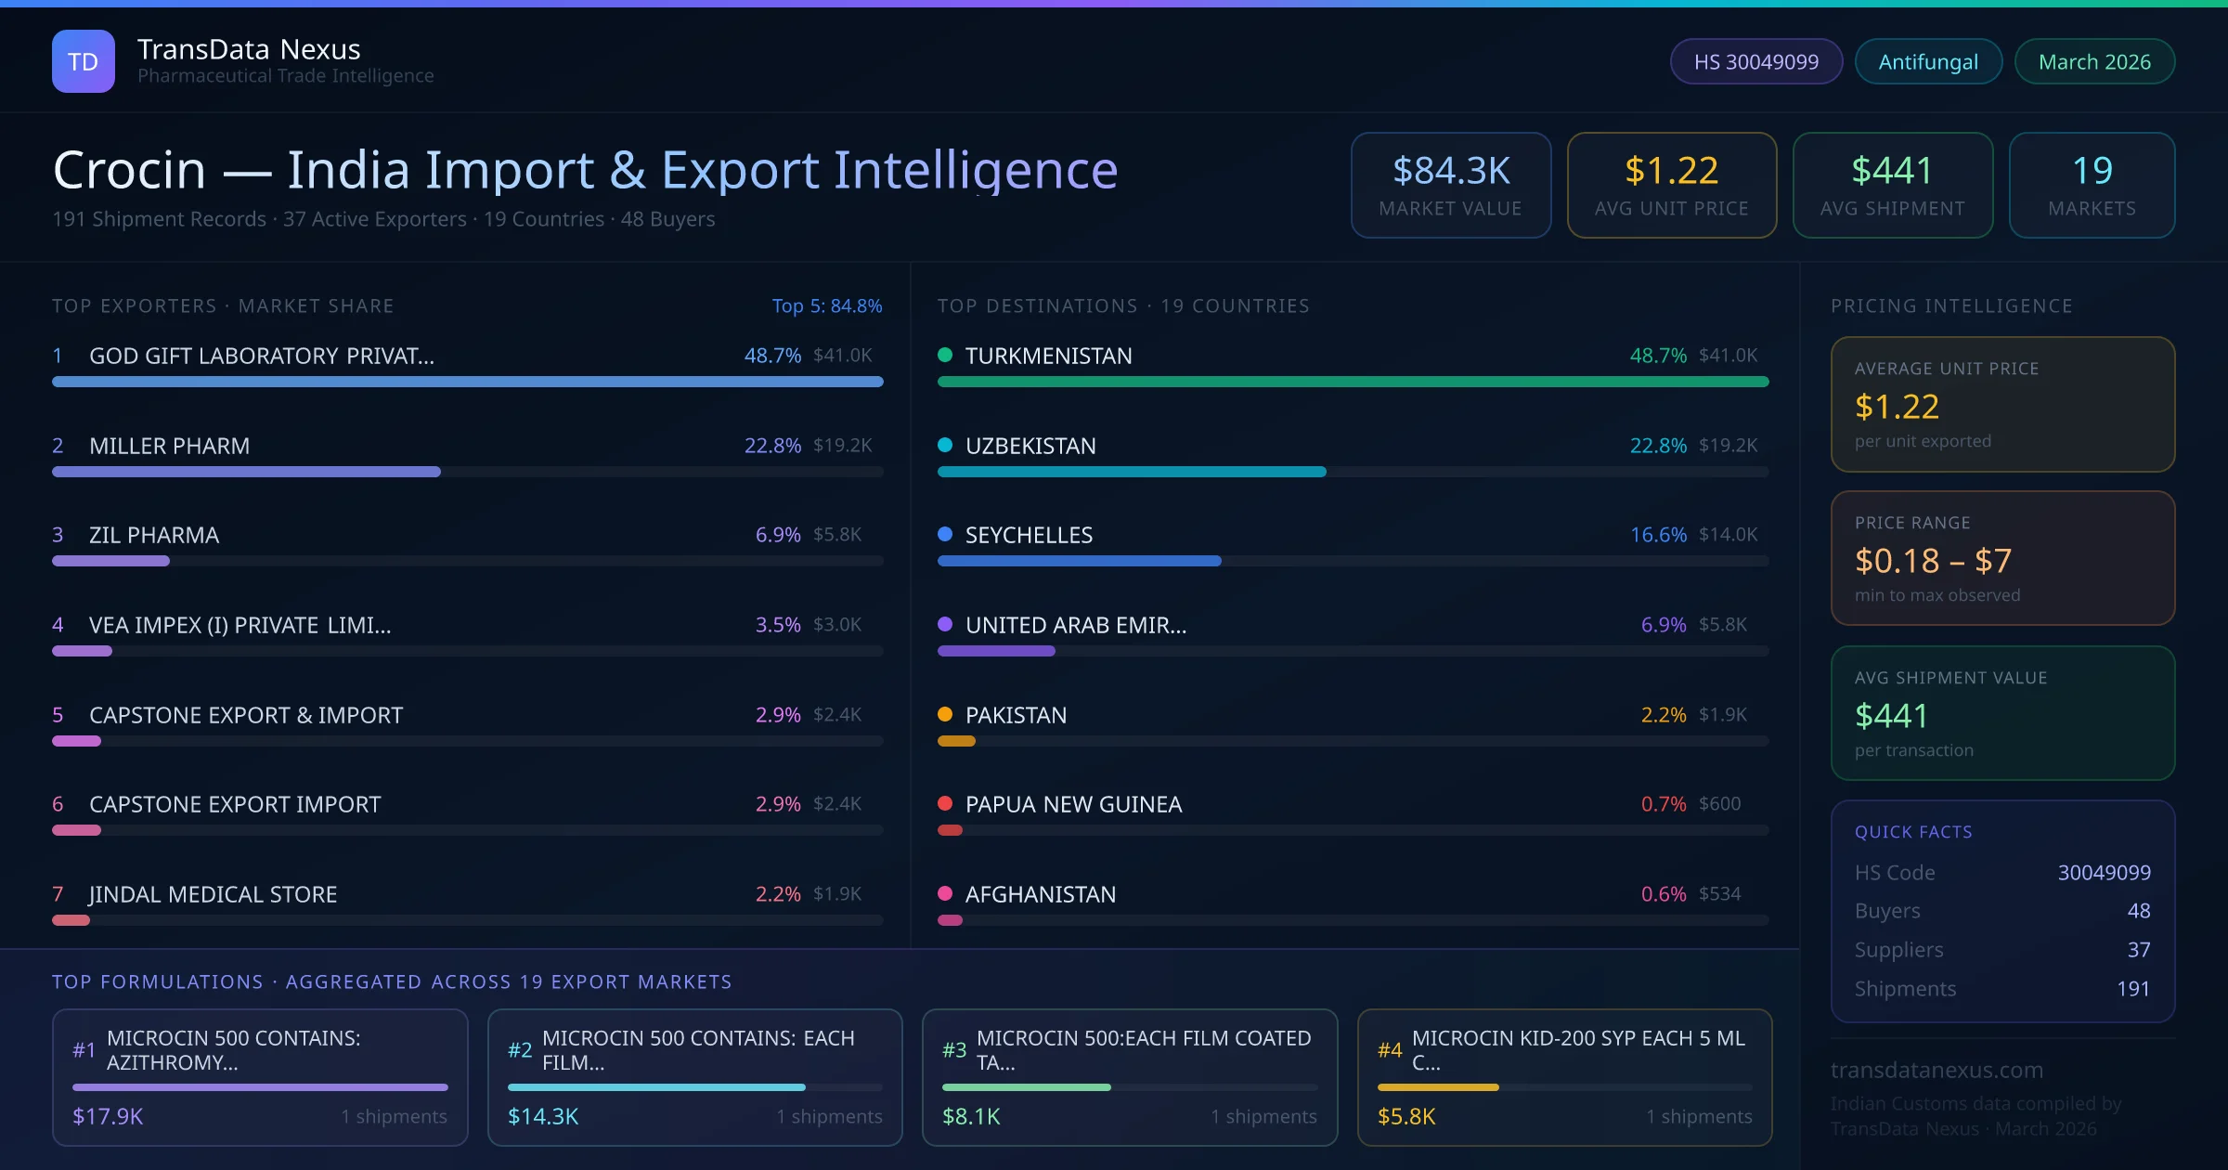Click the #1 badge on MICROCIN 500 formulation
This screenshot has height=1170, width=2228.
(x=84, y=1050)
